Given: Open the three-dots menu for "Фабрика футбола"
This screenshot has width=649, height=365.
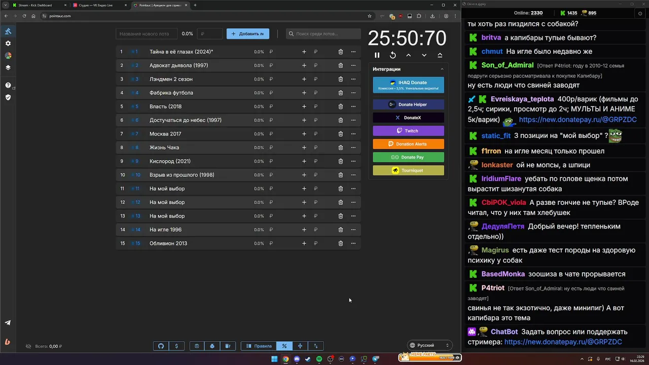Looking at the screenshot, I should 353,93.
